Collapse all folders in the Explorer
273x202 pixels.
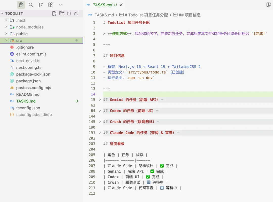[76, 13]
